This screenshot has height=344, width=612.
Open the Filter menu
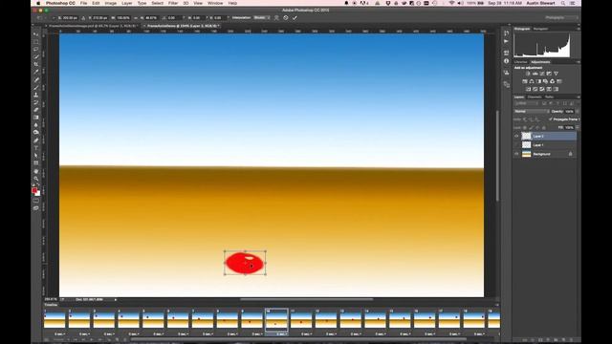click(x=173, y=3)
